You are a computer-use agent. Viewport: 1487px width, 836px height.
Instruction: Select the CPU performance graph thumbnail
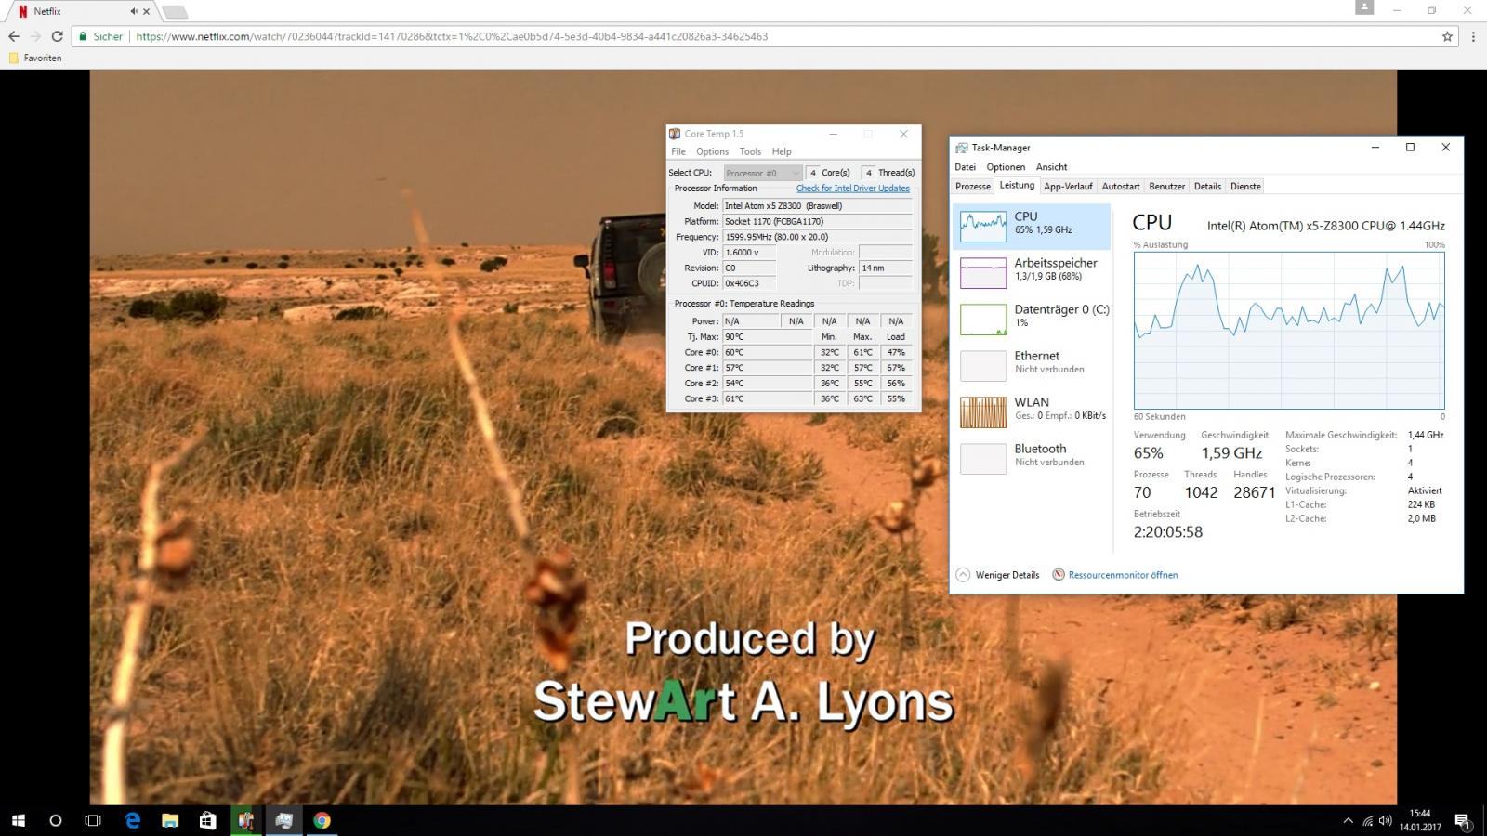click(x=983, y=227)
